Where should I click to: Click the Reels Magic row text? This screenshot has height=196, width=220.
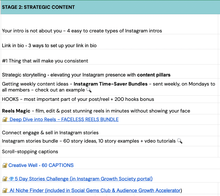pyautogui.click(x=96, y=111)
